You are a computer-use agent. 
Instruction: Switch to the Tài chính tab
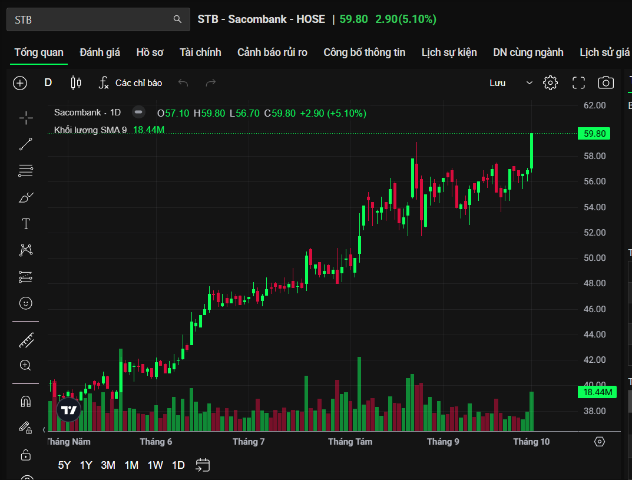200,52
